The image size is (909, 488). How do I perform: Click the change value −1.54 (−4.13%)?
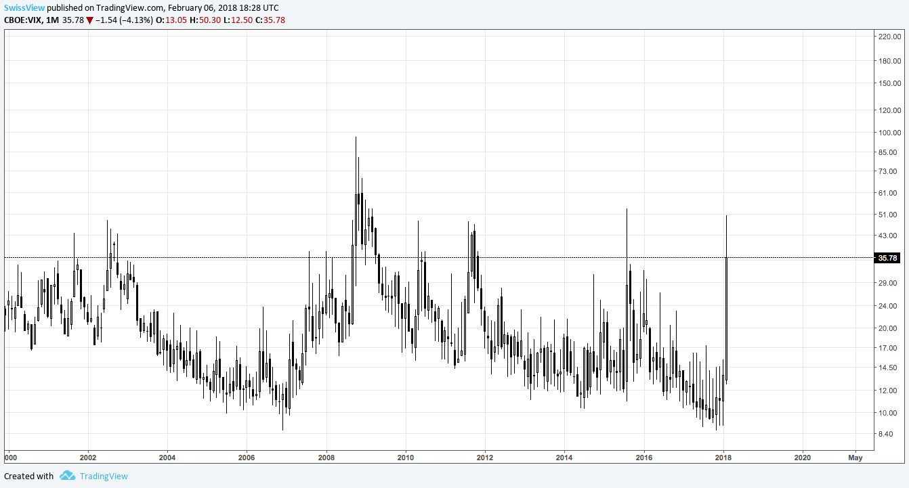pos(125,20)
